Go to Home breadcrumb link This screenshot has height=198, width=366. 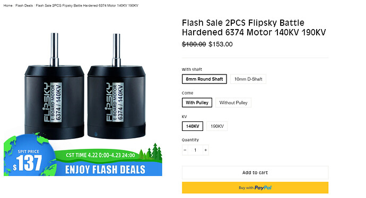(8, 6)
